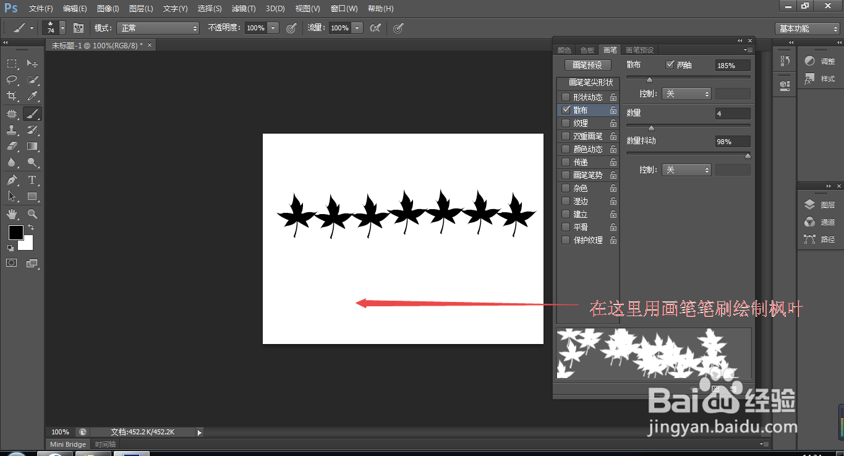Open the 模式 blend mode dropdown
The height and width of the screenshot is (456, 844).
[x=159, y=28]
